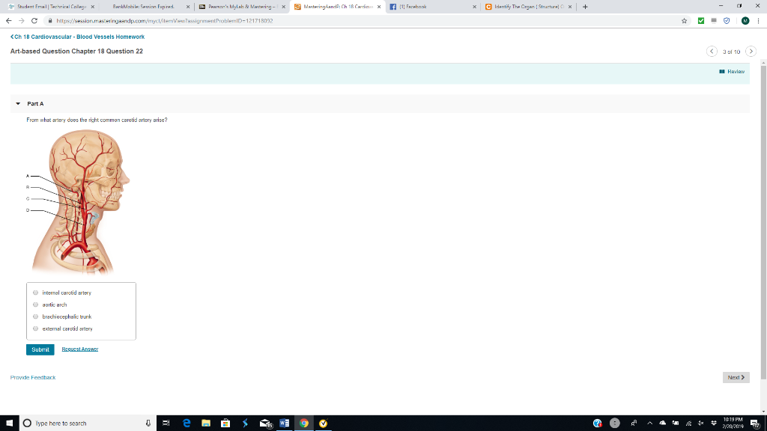Open File Explorer from the taskbar
The image size is (767, 431).
click(206, 424)
